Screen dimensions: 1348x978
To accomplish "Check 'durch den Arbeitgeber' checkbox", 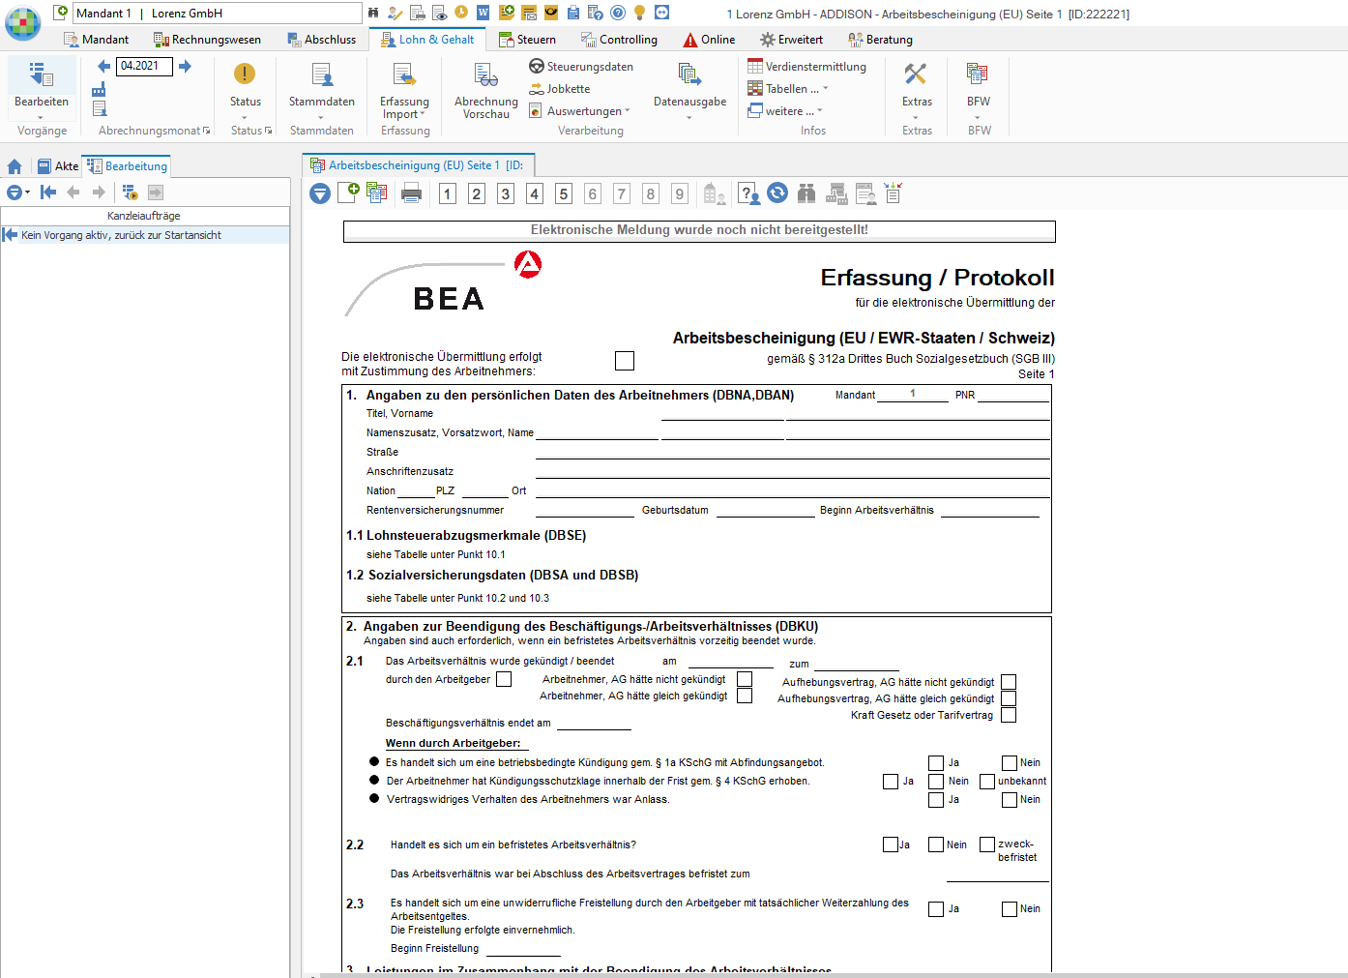I will point(504,679).
